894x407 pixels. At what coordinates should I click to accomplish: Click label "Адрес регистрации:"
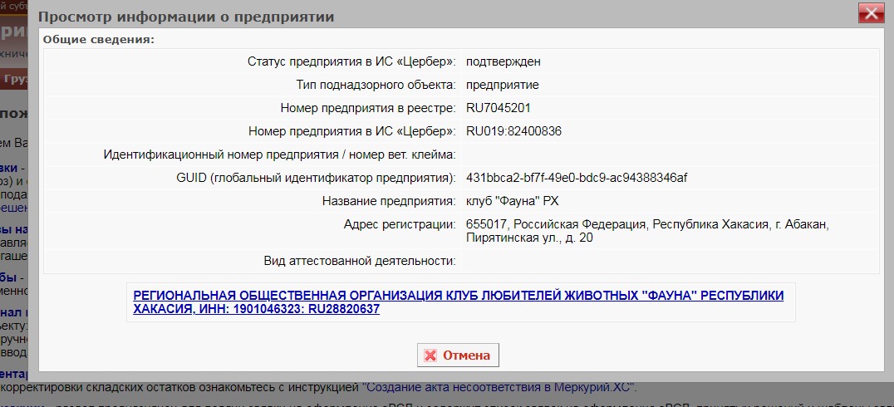(x=400, y=224)
